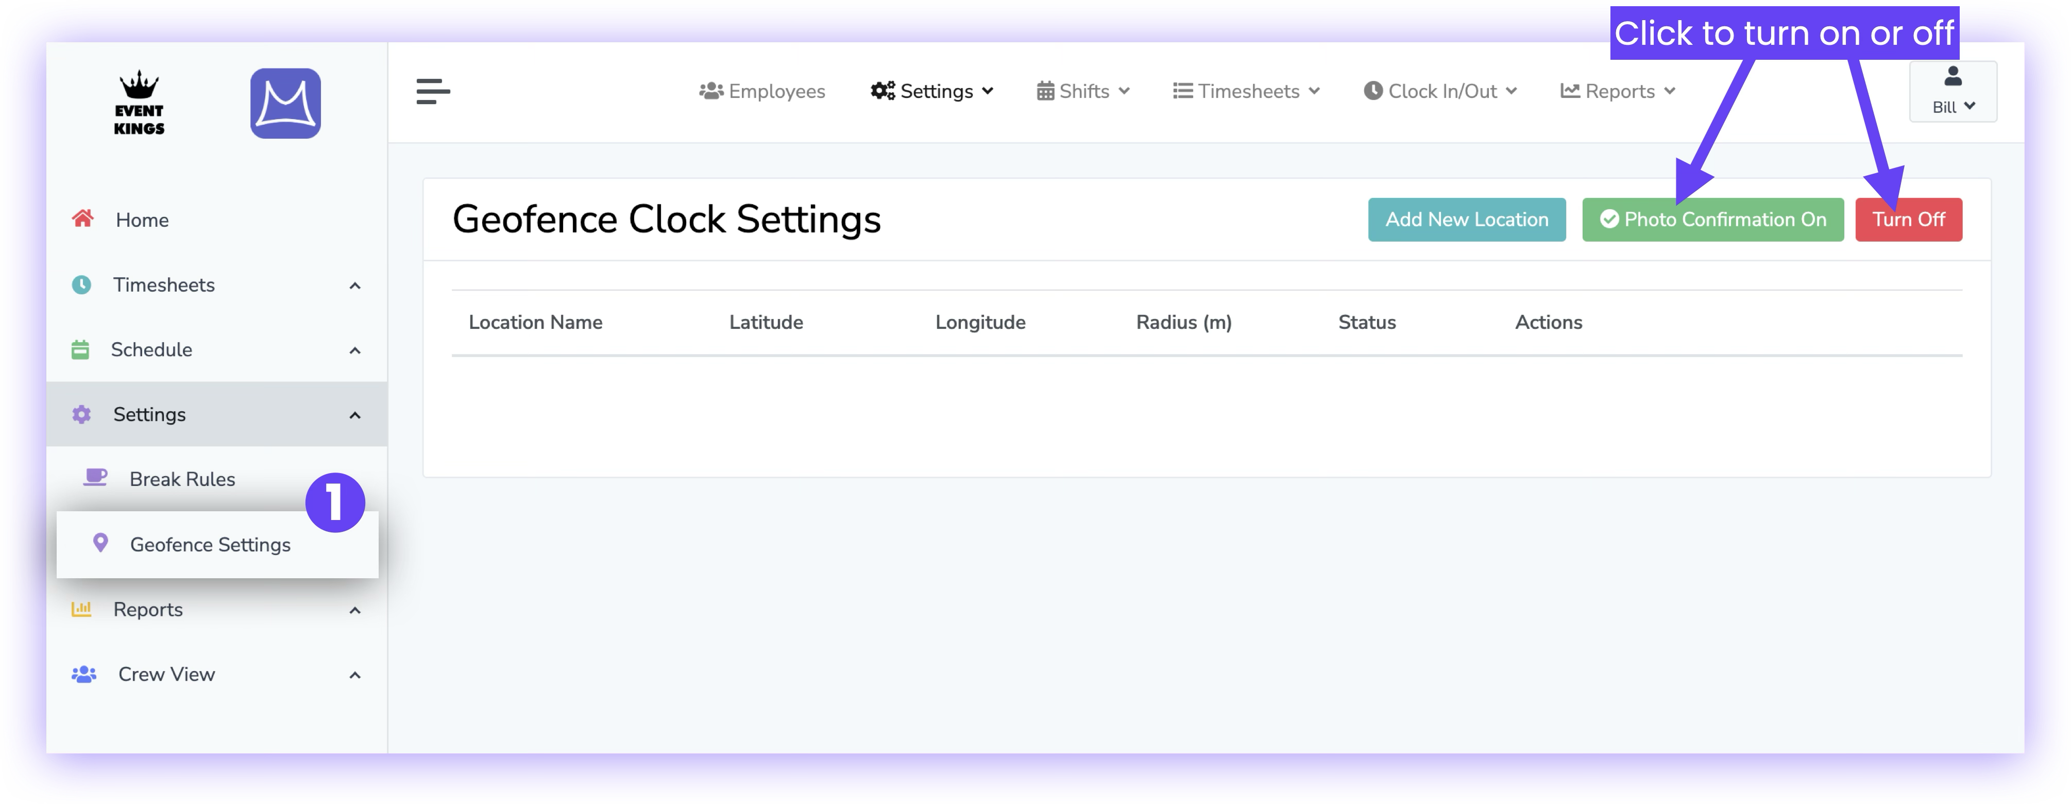Screen dimensions: 2071x804
Task: Click the green Schedule calendar icon
Action: pyautogui.click(x=80, y=350)
